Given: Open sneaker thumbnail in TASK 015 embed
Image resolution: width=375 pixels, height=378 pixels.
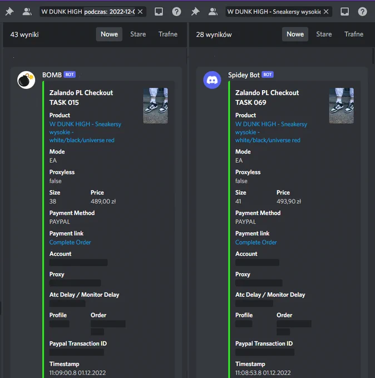Looking at the screenshot, I should click(155, 106).
